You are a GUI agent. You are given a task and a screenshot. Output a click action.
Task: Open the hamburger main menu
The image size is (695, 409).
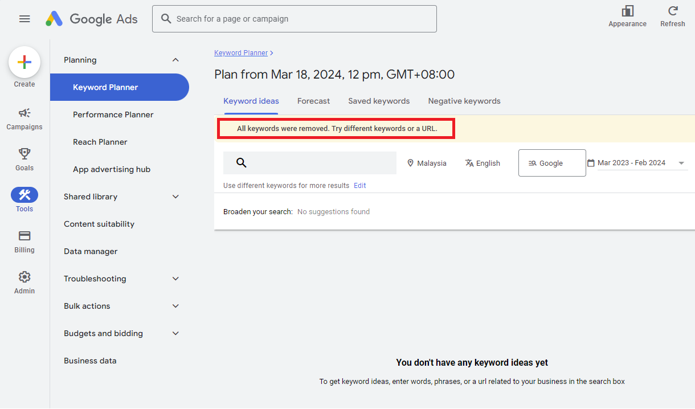click(x=24, y=19)
